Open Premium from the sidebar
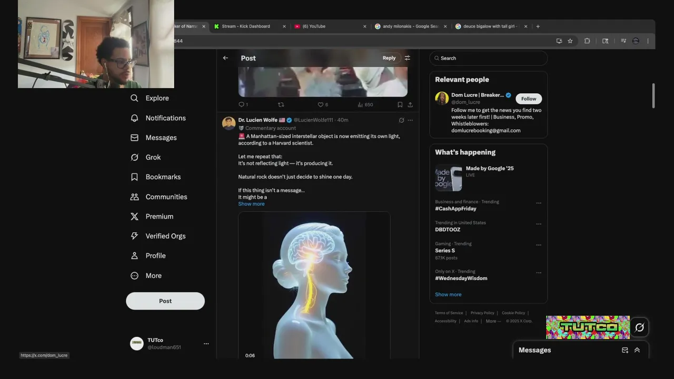674x379 pixels. 152,216
